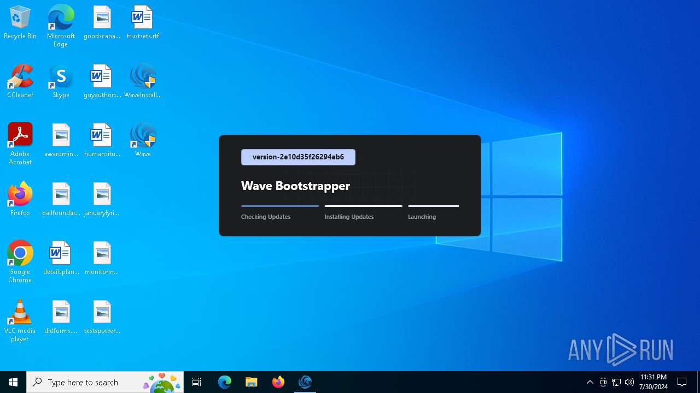Select the didforms... image file icon
This screenshot has width=700, height=393.
[61, 318]
